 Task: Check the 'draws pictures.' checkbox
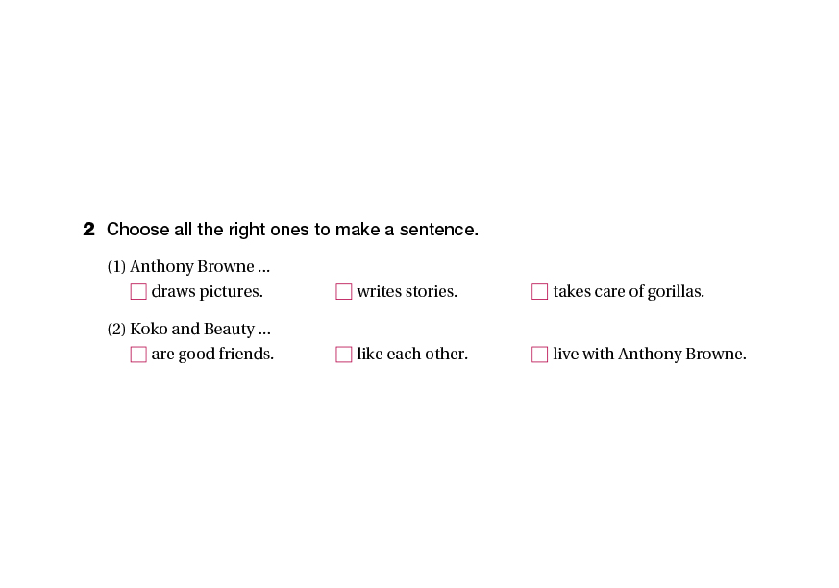click(138, 292)
